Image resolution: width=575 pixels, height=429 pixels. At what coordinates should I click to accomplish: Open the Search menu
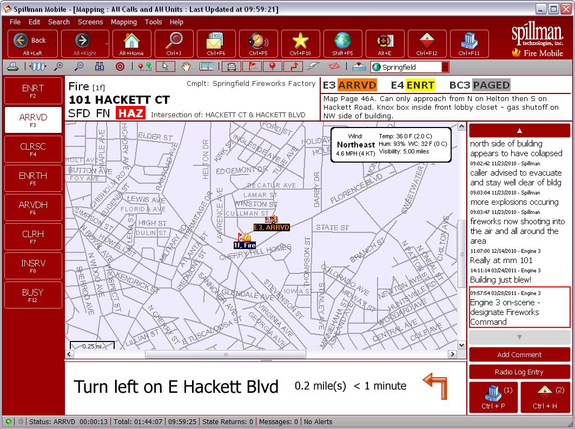pyautogui.click(x=58, y=22)
